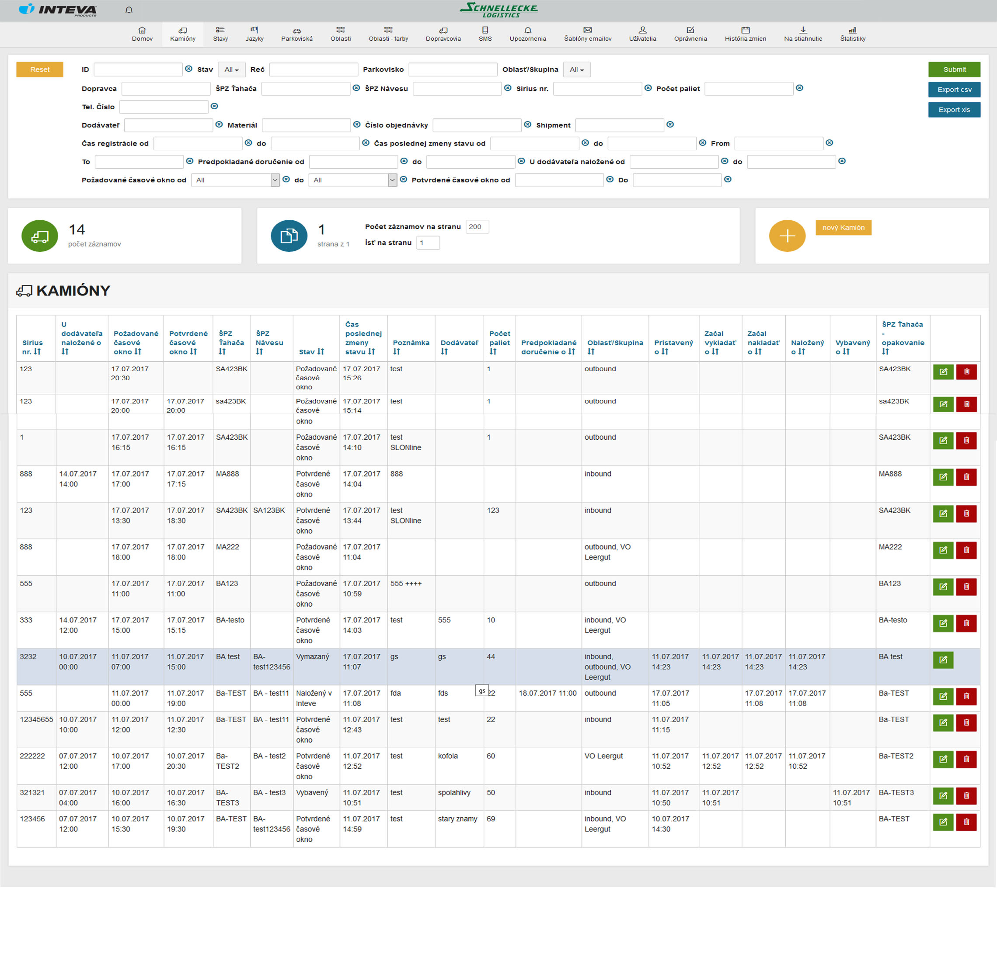Screen dimensions: 997x979
Task: Click the nový Kamión button
Action: [843, 227]
